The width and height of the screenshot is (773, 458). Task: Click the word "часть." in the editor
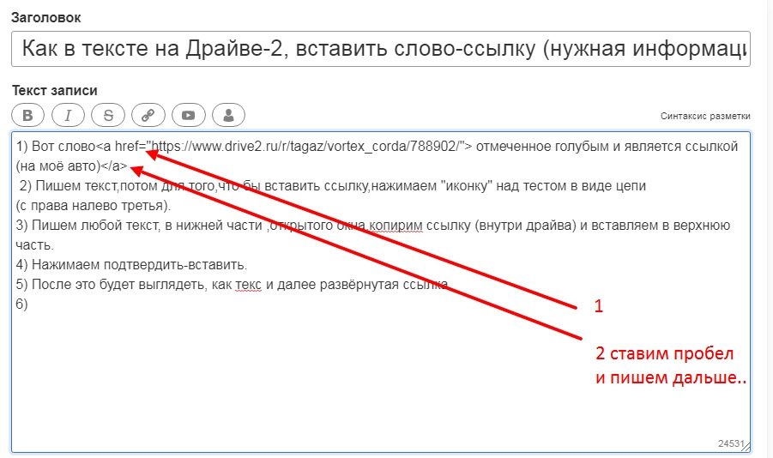(x=34, y=245)
